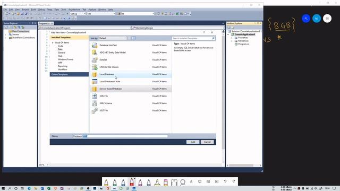Expand SharePoint Connections in Server Explorer

coord(6,38)
